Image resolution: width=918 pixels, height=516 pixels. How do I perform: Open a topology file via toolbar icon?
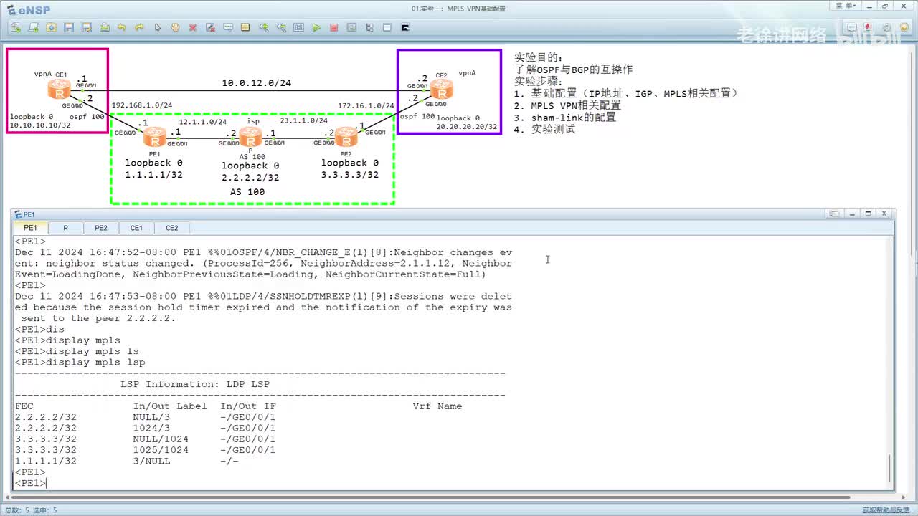coord(51,28)
